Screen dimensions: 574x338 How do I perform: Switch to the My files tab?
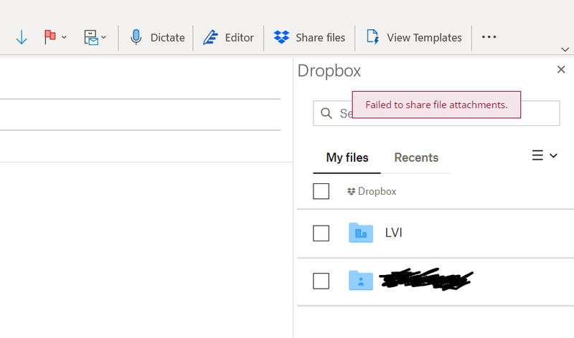347,158
